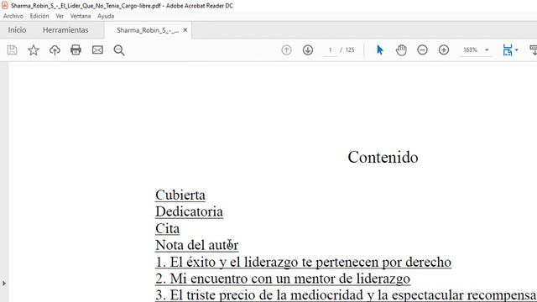Zoom out with the minus button

422,50
